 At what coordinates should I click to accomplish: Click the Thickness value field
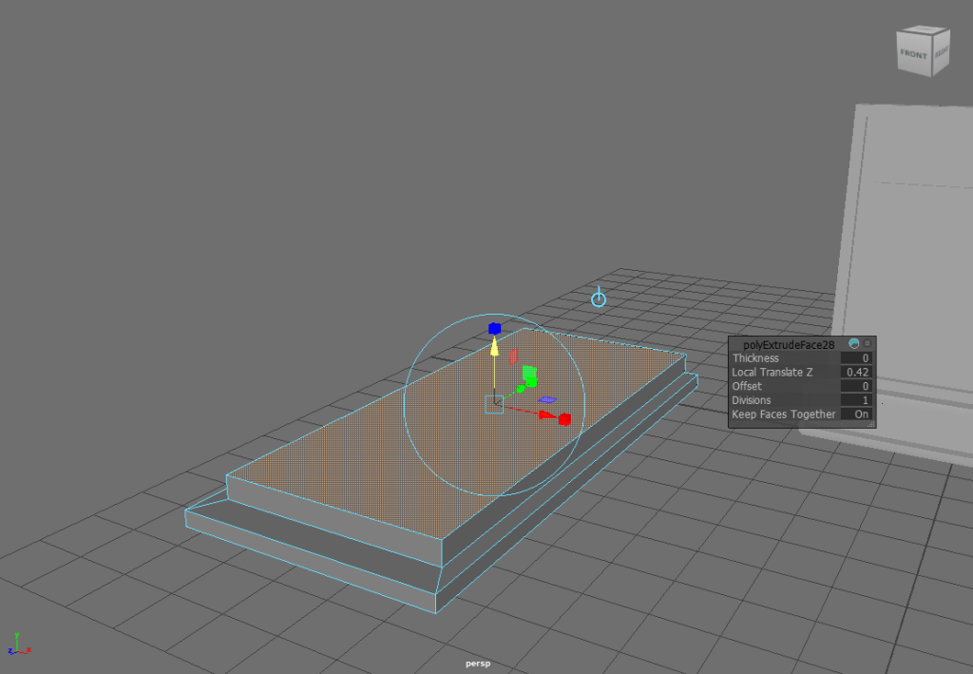pyautogui.click(x=856, y=358)
